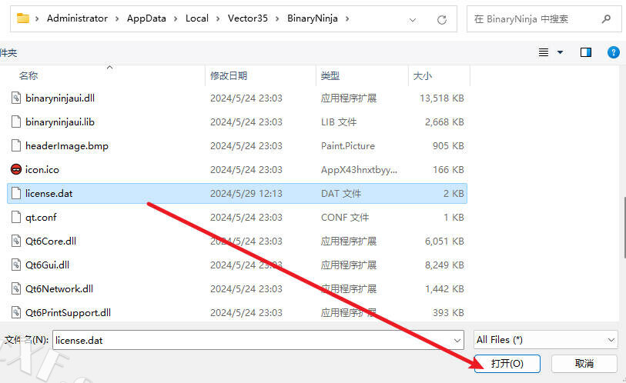Select the license.dat file name
Viewport: 626px width, 383px height.
pos(49,194)
